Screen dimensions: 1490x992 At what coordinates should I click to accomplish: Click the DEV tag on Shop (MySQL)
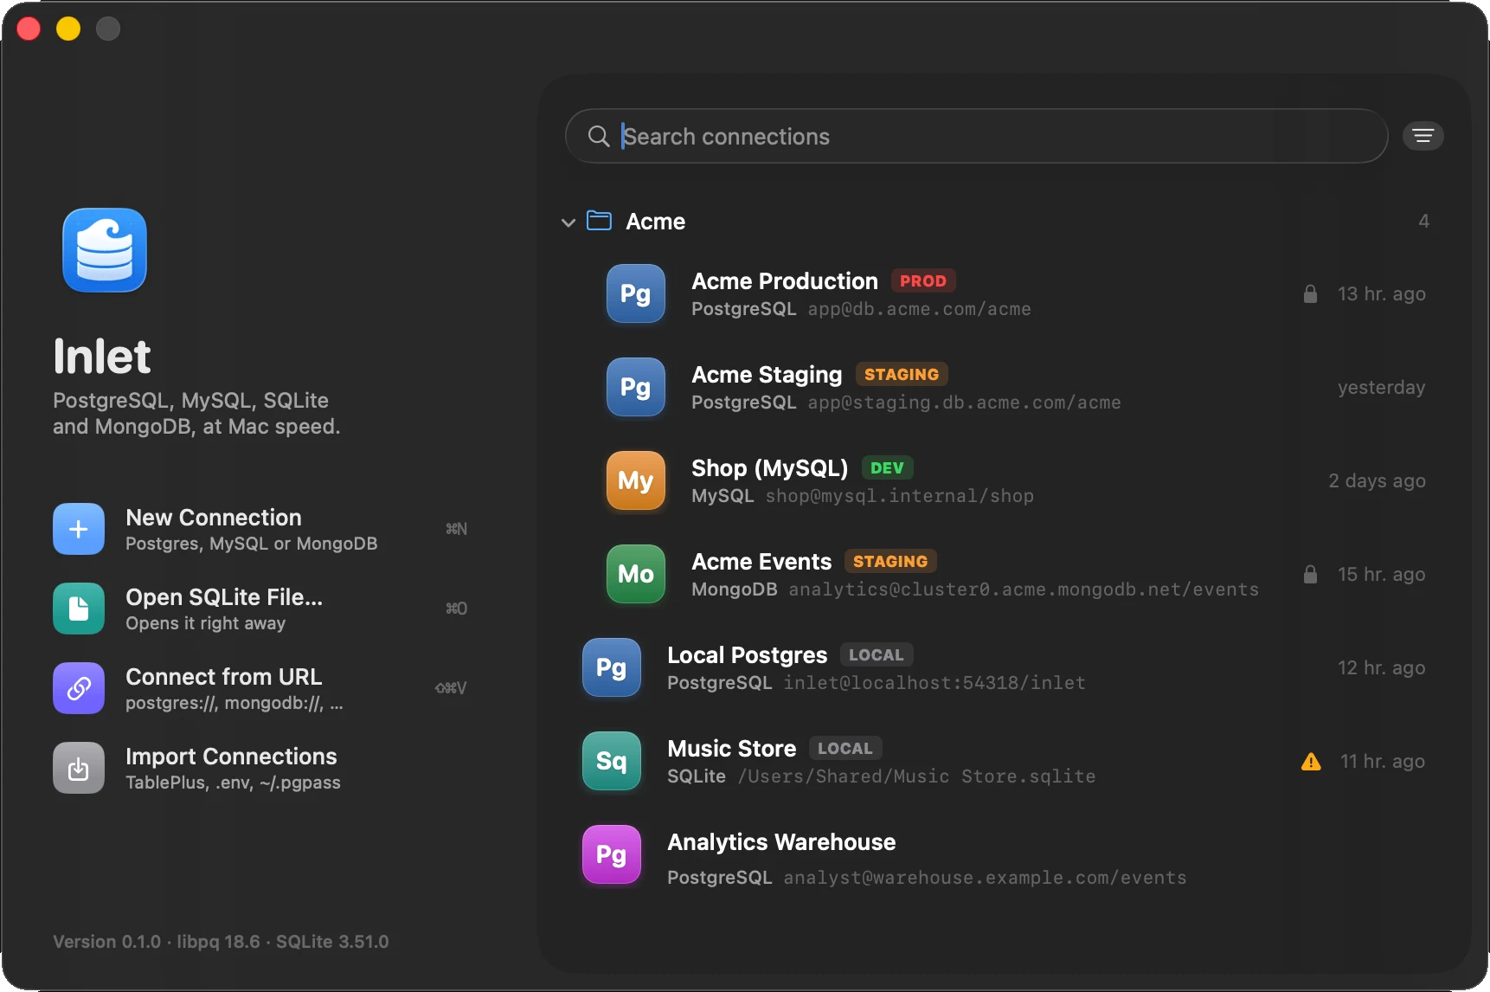(x=887, y=468)
